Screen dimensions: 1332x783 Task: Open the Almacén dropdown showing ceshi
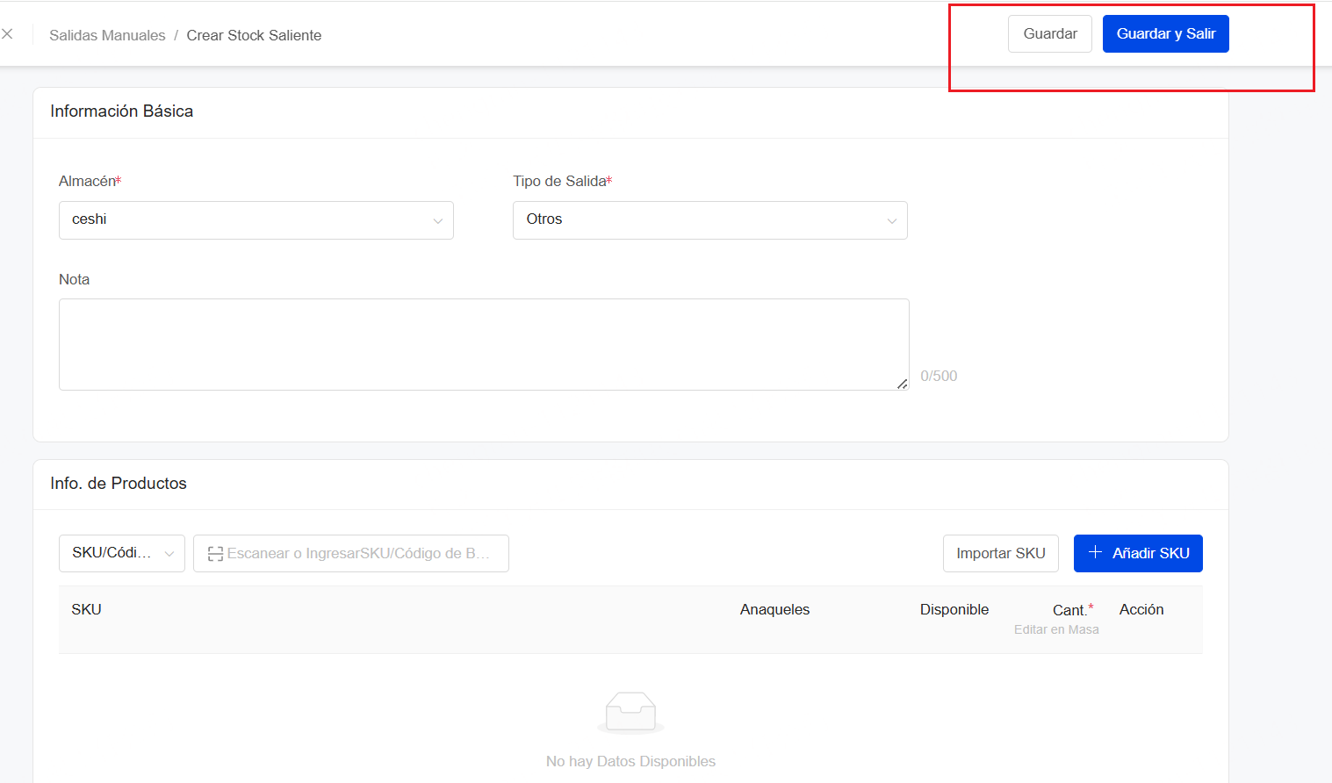coord(256,220)
